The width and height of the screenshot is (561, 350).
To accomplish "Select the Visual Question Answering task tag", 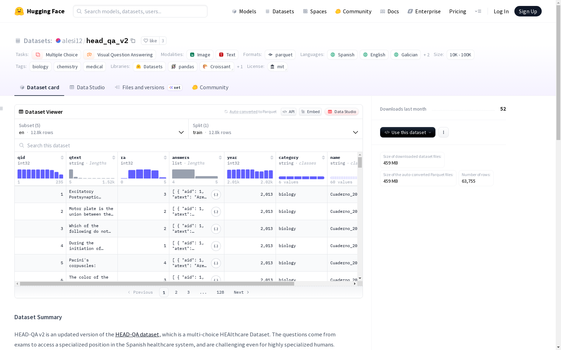I will [120, 55].
